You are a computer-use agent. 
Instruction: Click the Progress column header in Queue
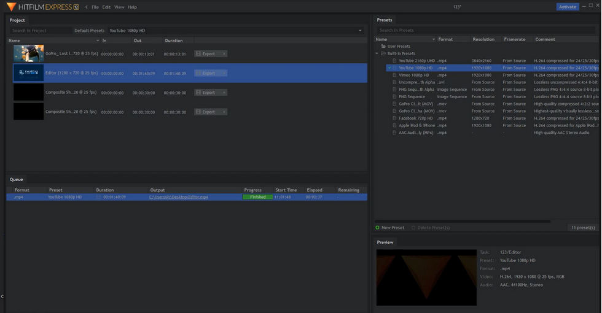252,190
